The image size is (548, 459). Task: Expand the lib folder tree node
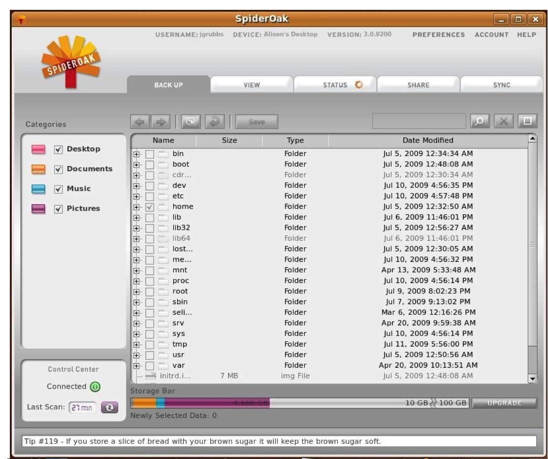[x=136, y=218]
